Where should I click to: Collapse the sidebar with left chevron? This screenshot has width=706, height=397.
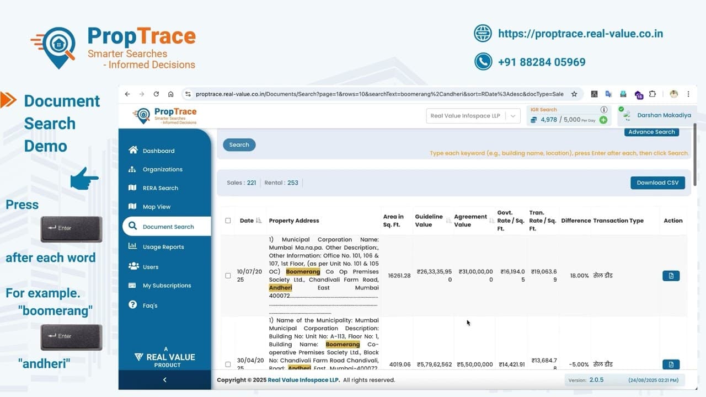pos(164,380)
